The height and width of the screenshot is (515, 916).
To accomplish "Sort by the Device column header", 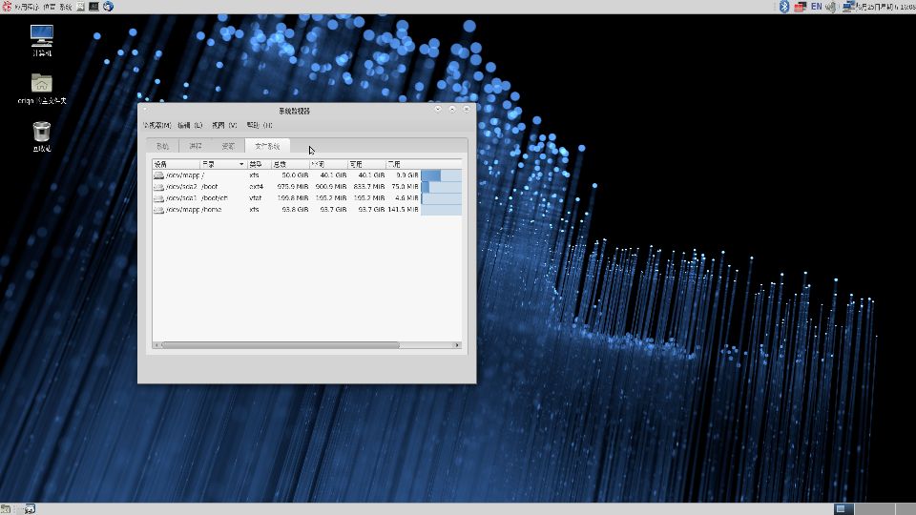I will (176, 164).
